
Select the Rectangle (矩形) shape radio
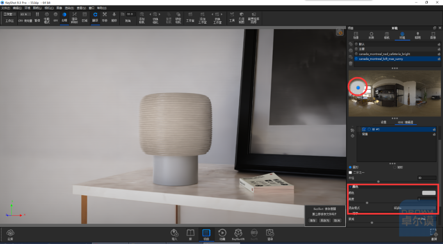coord(395,167)
